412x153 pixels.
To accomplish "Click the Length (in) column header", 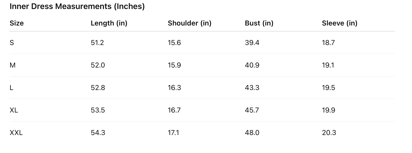I will tap(109, 23).
